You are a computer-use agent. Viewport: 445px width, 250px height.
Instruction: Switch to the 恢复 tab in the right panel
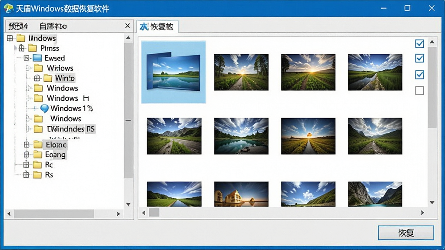(157, 26)
